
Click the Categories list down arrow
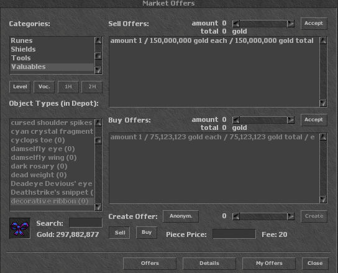click(98, 70)
